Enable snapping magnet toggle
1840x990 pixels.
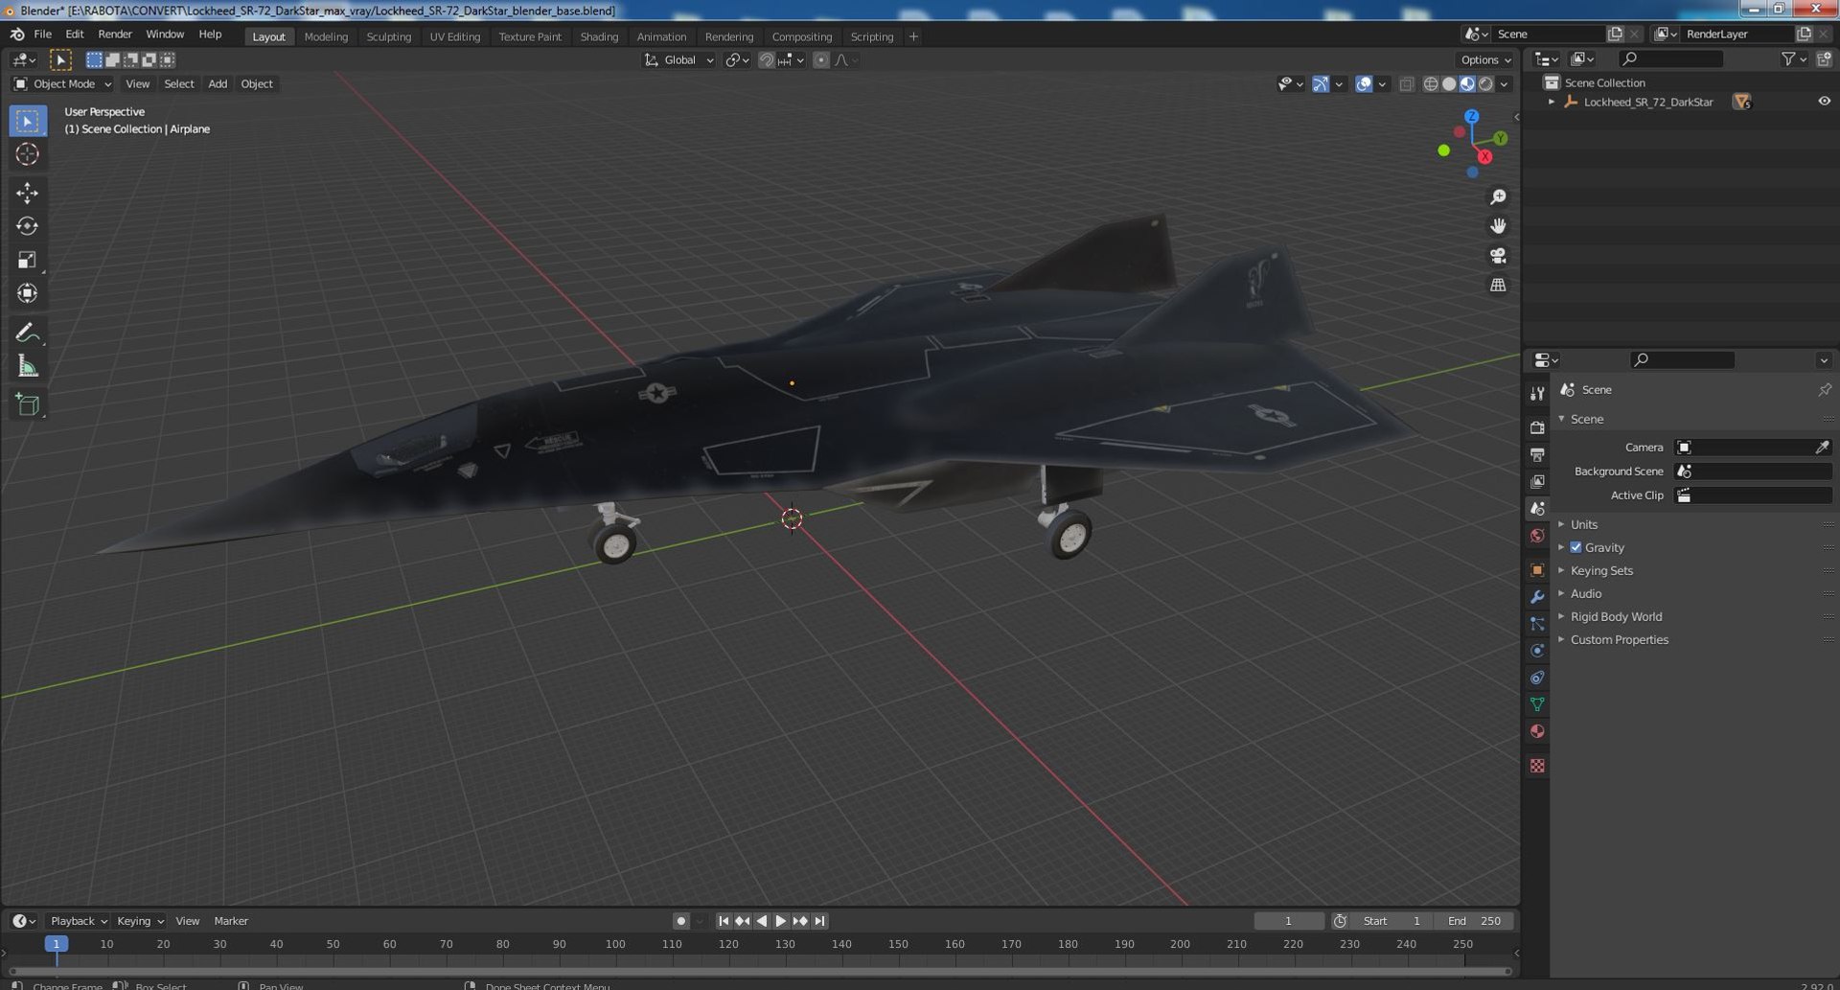click(x=766, y=60)
